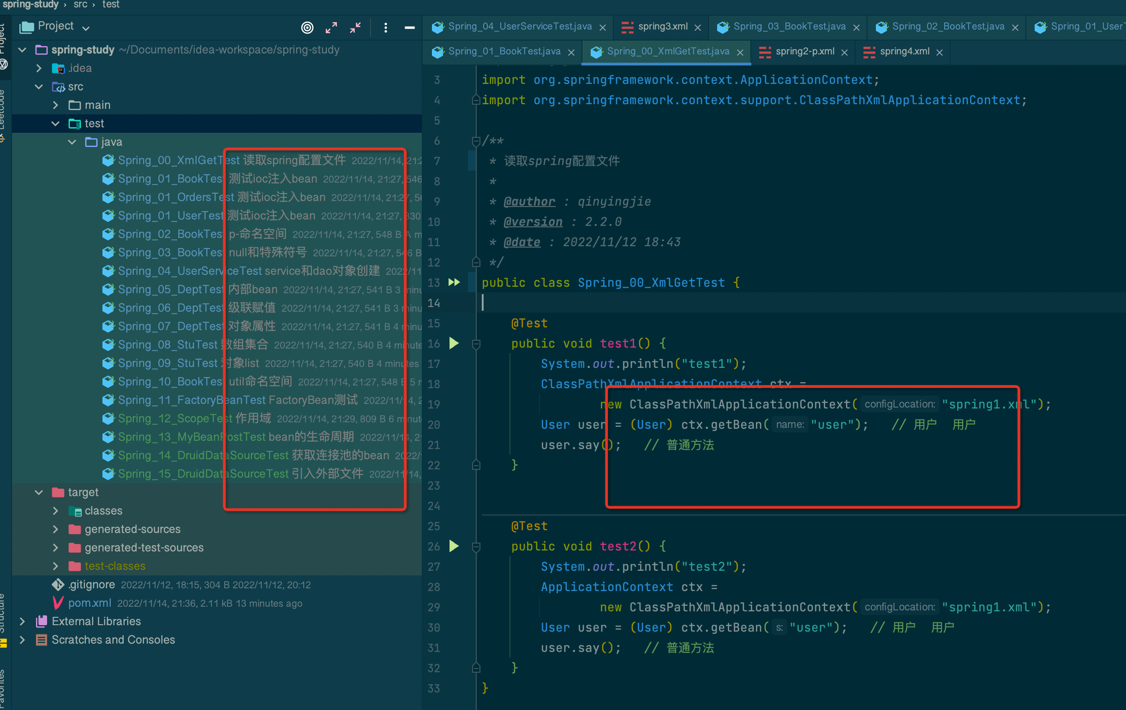Close the spring4.xml tab

pos(940,52)
